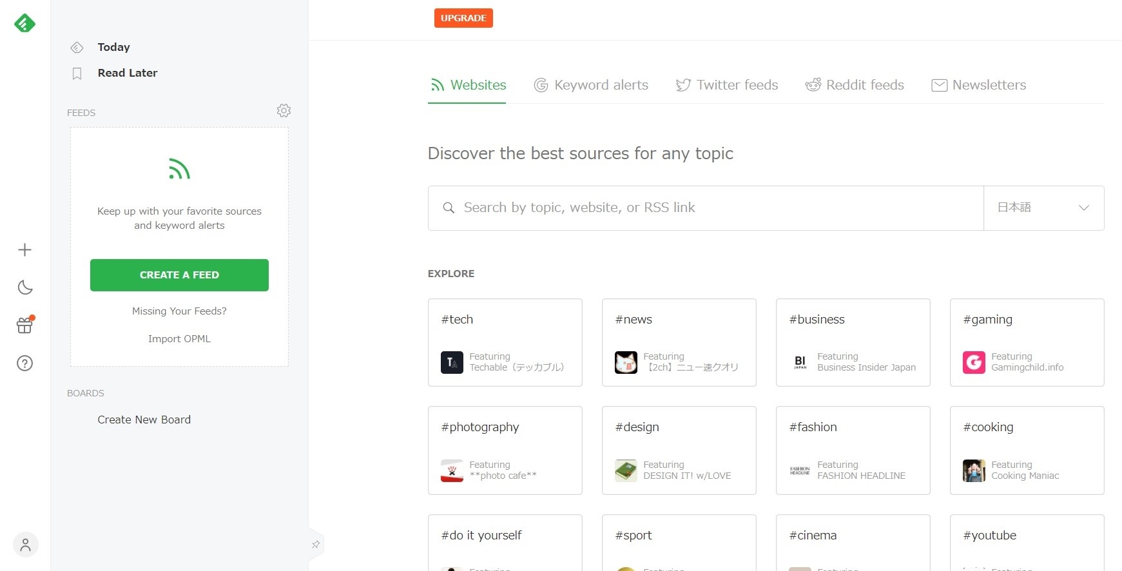Open the #gaming topic card
This screenshot has height=571, width=1122.
coord(1026,342)
